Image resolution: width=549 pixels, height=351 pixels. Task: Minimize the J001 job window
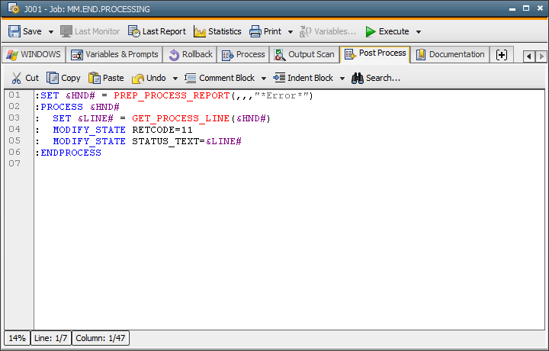[x=512, y=8]
